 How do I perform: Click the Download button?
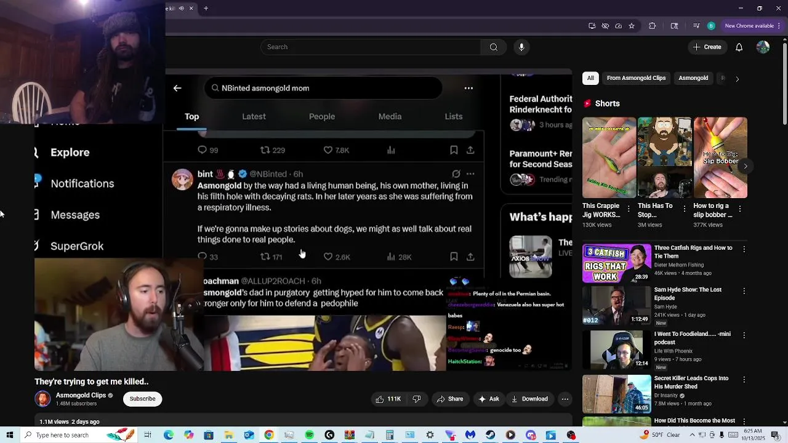click(529, 399)
